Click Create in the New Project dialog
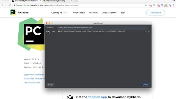 (x=145, y=85)
